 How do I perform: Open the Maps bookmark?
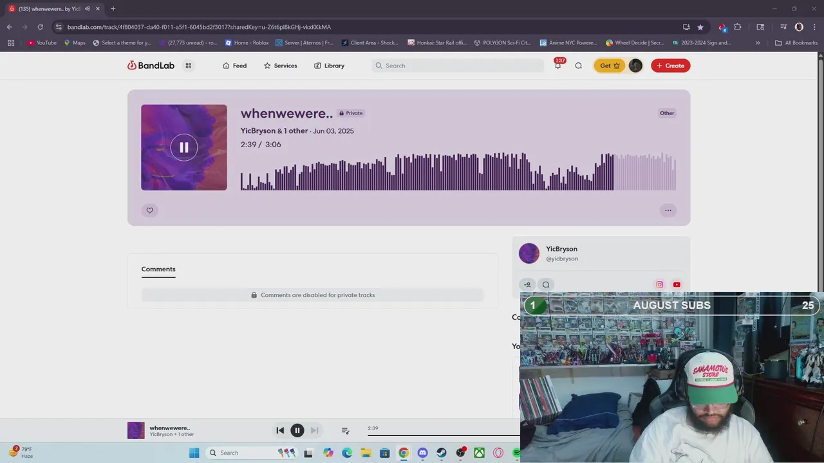[75, 42]
